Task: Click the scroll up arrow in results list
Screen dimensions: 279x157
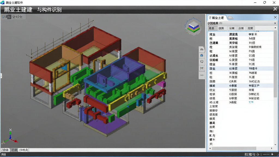Action: point(275,28)
